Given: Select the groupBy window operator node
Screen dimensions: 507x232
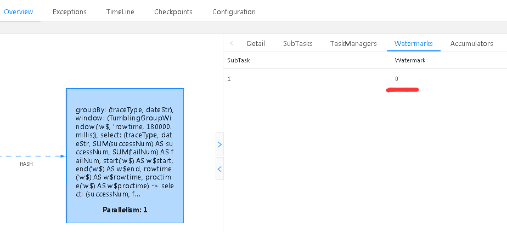Looking at the screenshot, I should [125, 148].
